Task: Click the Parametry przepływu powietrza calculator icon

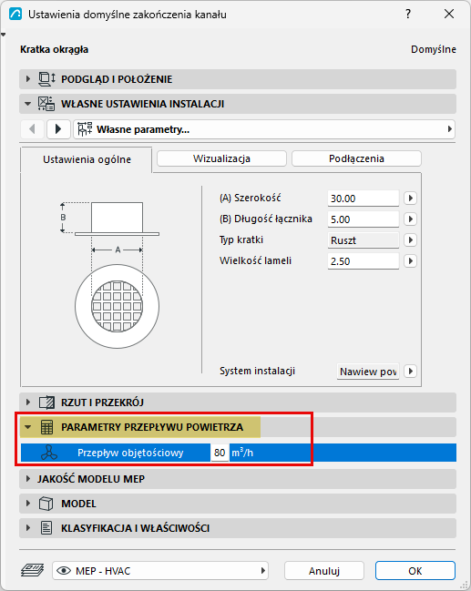Action: (x=46, y=427)
